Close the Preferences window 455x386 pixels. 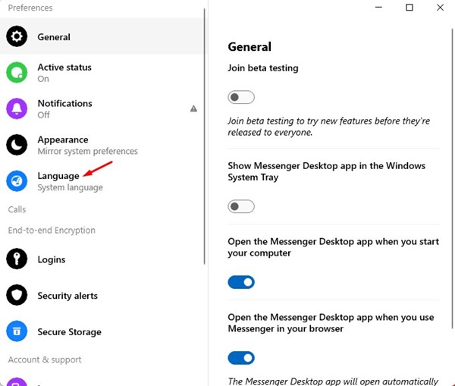point(440,8)
